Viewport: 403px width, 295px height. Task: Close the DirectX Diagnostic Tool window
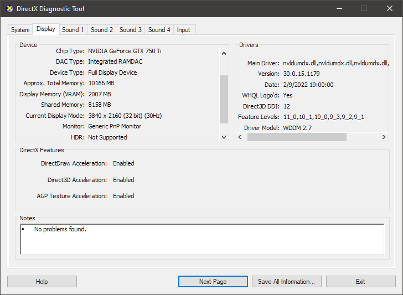pos(390,8)
